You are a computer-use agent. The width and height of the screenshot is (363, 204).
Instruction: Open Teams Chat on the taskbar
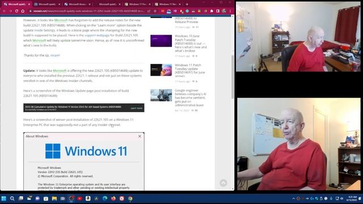point(37,198)
